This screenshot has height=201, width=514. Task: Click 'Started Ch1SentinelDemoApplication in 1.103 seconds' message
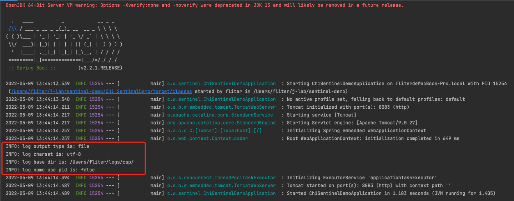pos(391,194)
